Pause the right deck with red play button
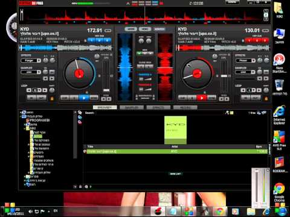This screenshot has height=217, width=290. point(202,98)
